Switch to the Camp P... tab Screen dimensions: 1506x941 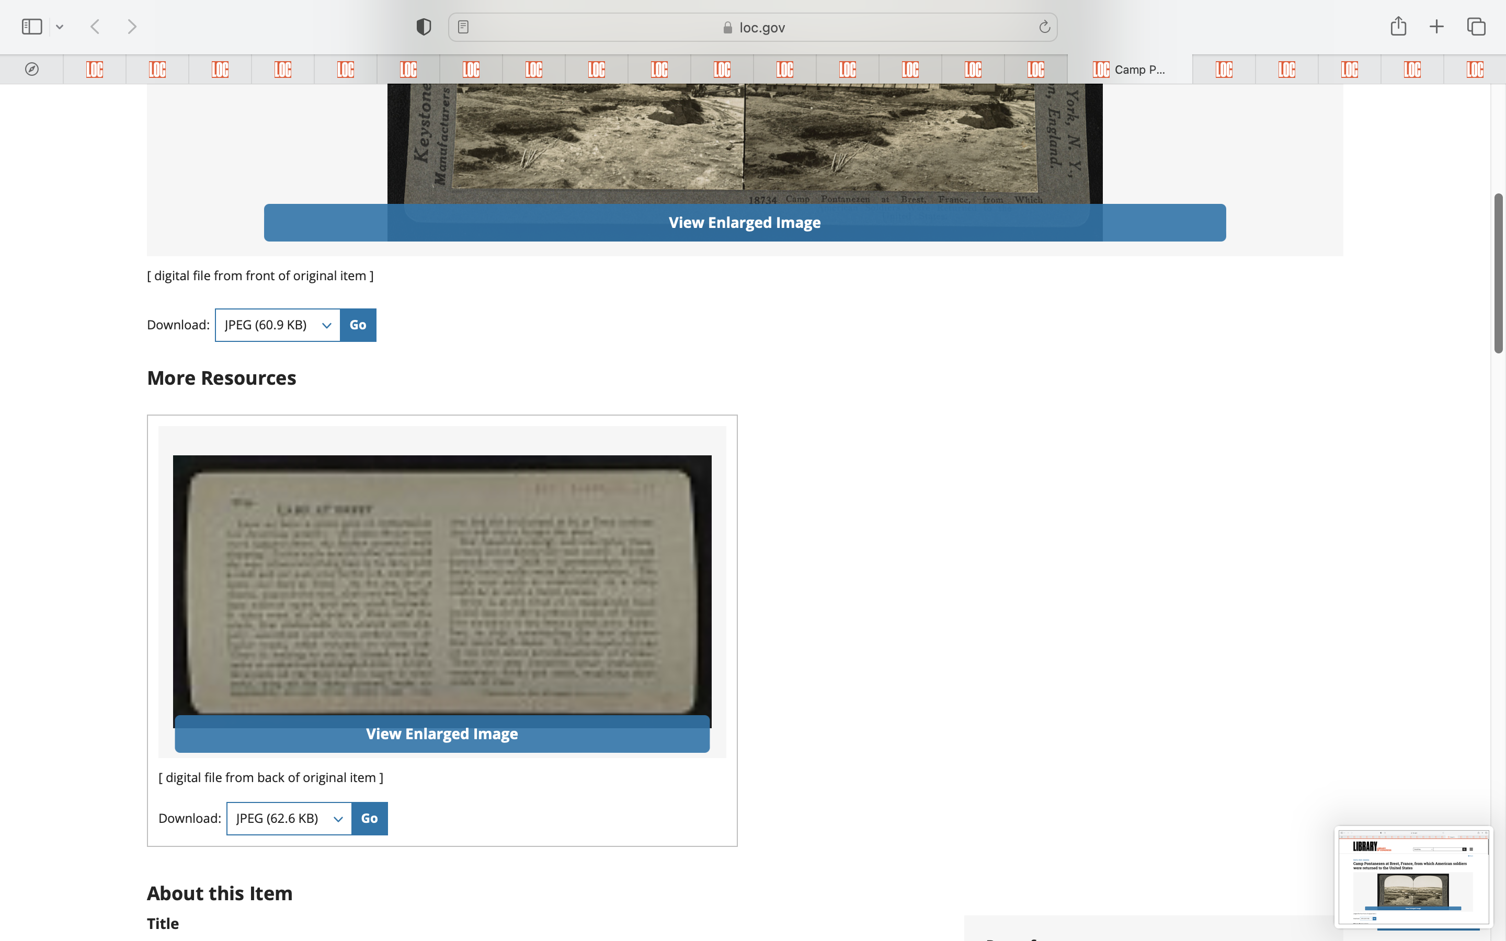pyautogui.click(x=1129, y=69)
